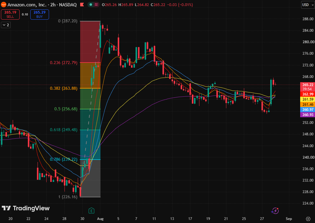Click the purple lightning news marker
Viewport: 315px width, 223px height.
pos(275,211)
